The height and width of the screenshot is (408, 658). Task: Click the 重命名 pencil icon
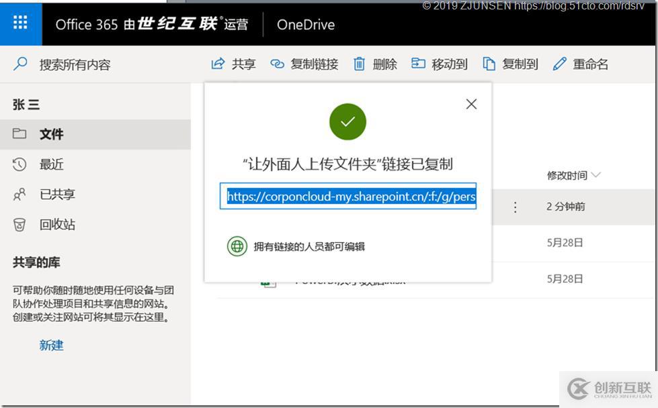(559, 64)
